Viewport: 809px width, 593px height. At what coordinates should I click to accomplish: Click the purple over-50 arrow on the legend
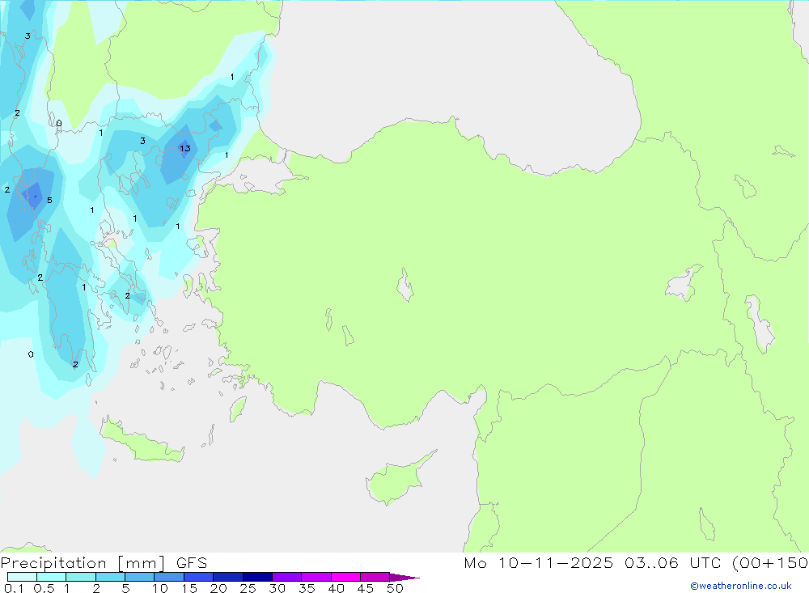coord(404,578)
